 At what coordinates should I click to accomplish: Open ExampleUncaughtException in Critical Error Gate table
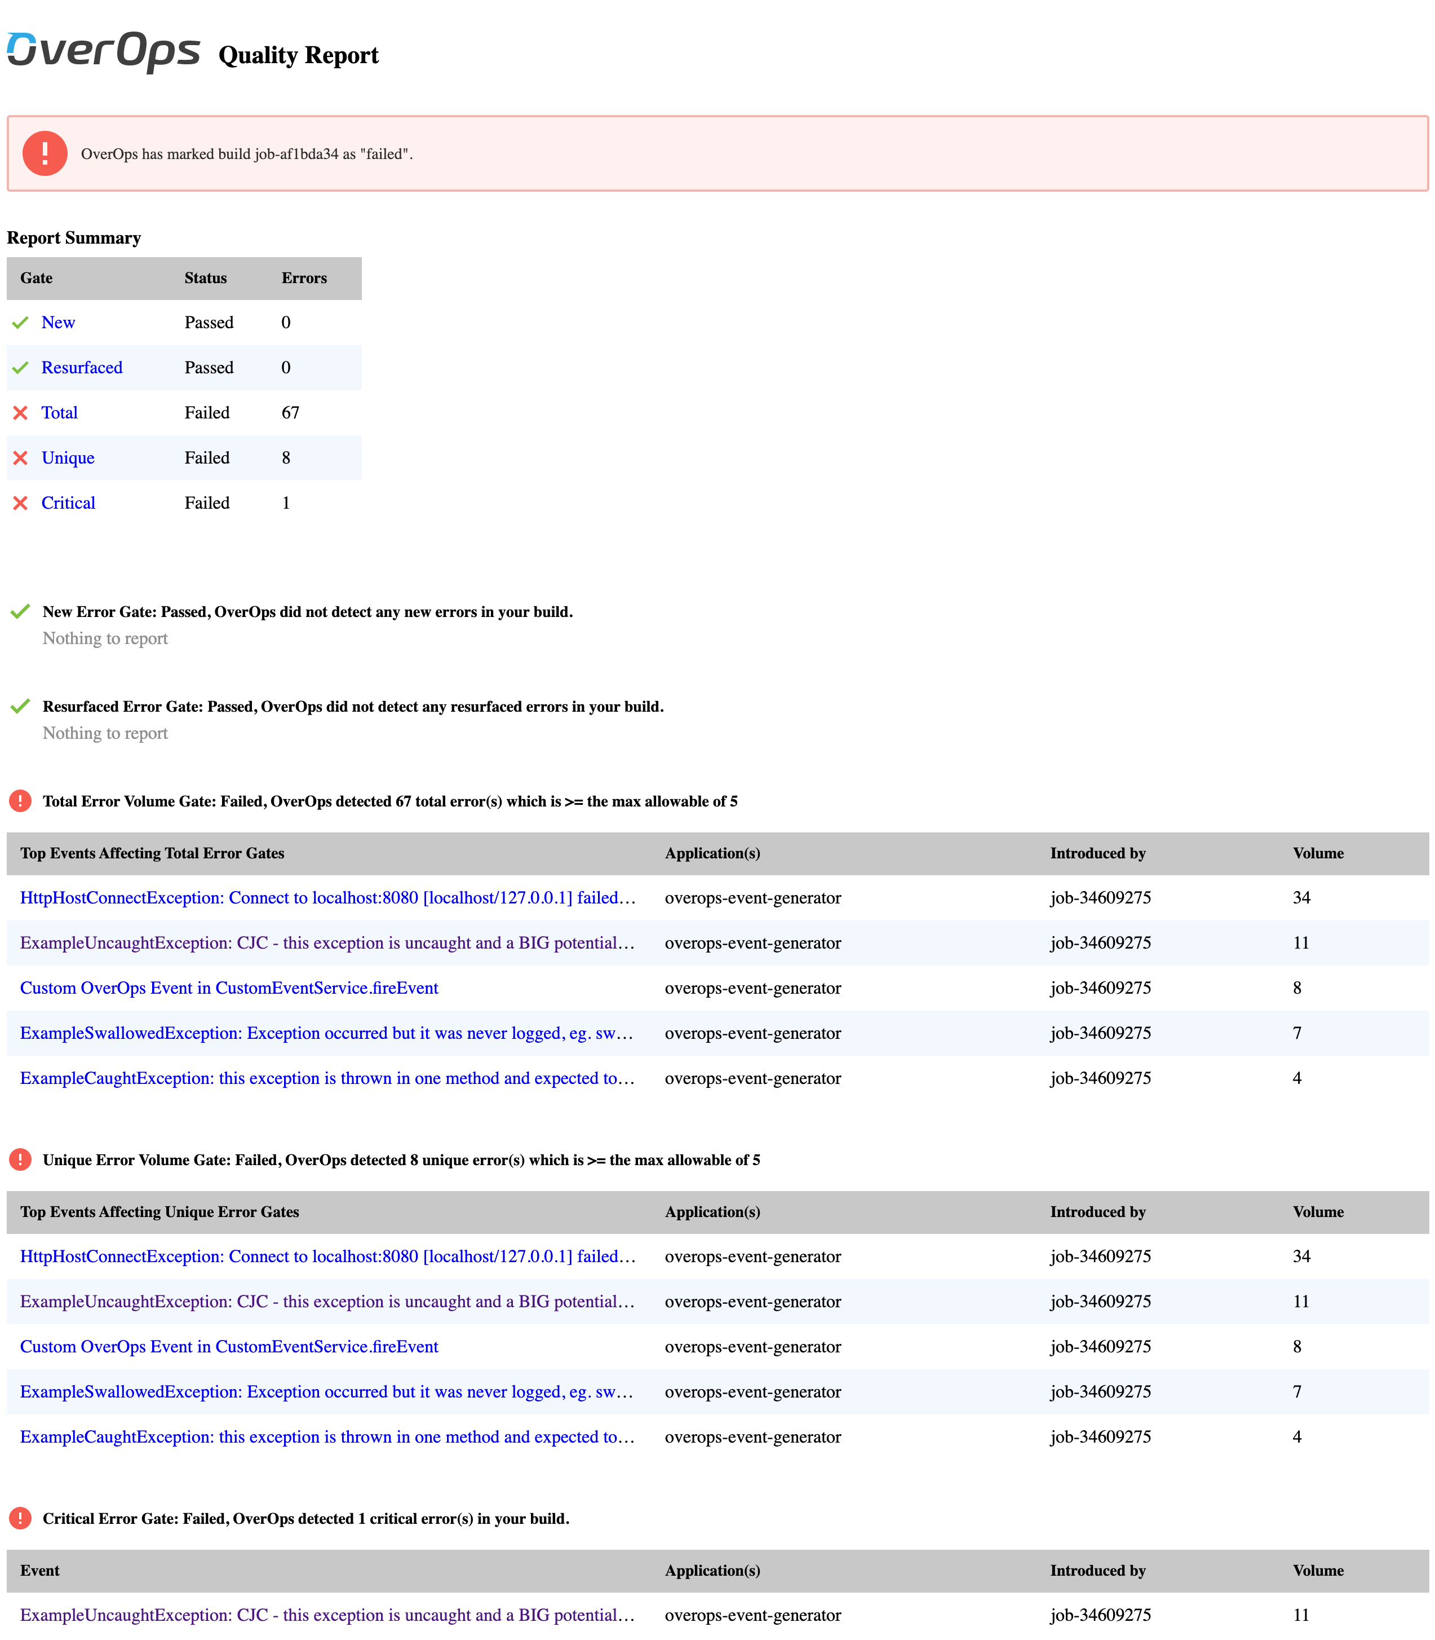pos(327,1615)
